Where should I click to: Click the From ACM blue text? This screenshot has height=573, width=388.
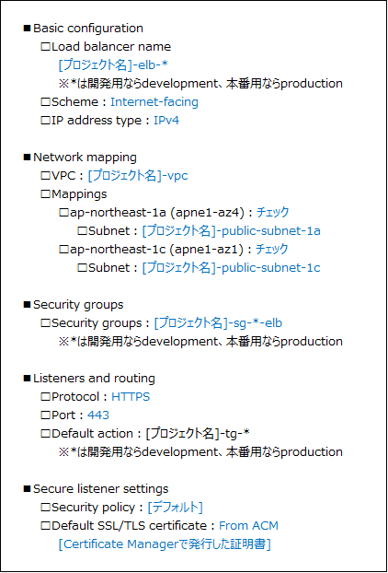click(x=248, y=526)
